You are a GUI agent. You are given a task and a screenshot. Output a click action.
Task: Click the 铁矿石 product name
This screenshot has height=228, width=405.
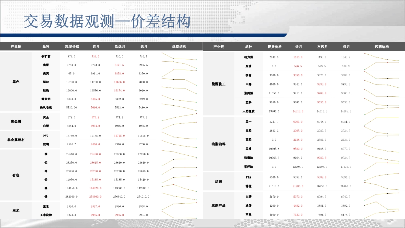(46, 57)
